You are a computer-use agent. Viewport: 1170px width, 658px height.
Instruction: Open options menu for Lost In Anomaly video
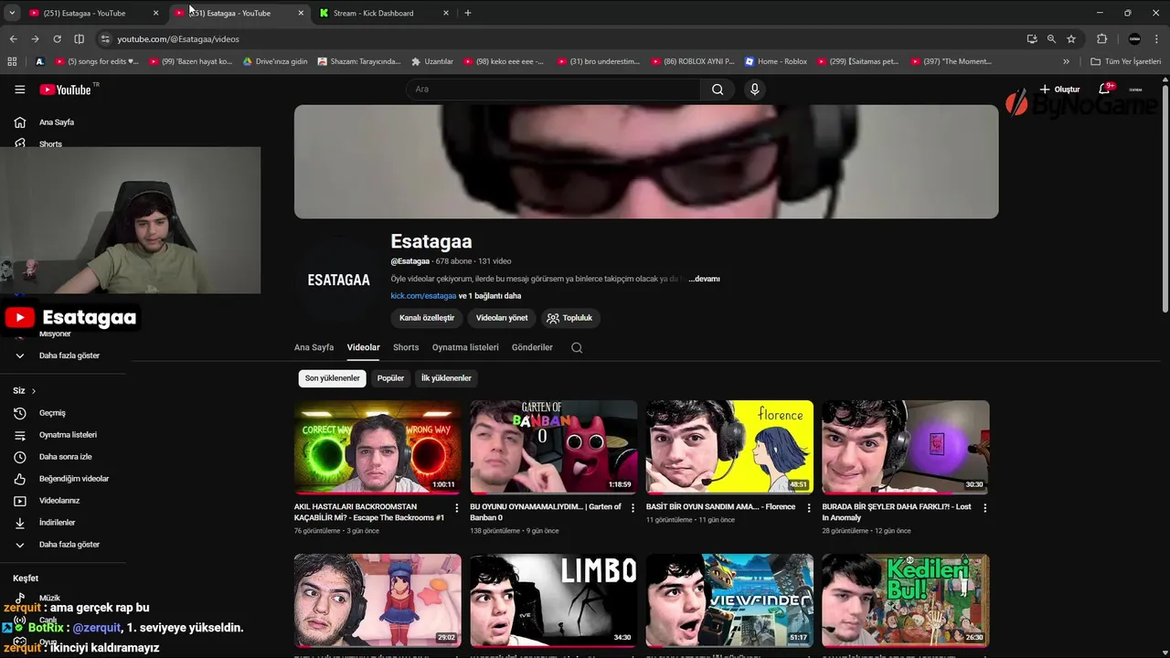984,508
